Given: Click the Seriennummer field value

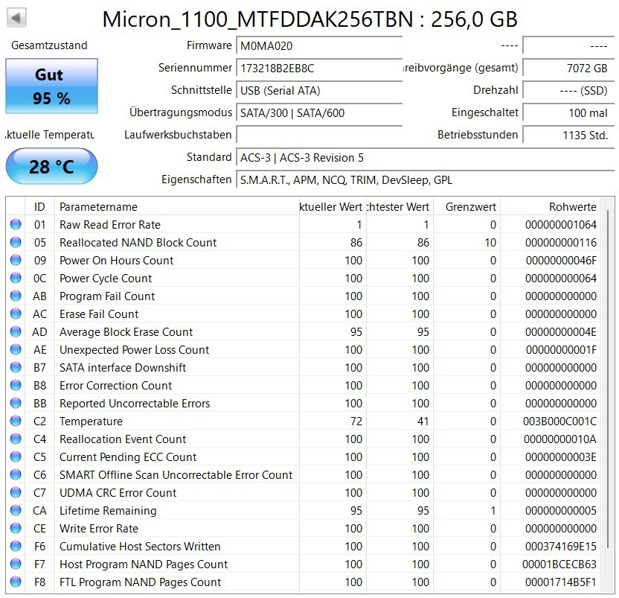Looking at the screenshot, I should (x=319, y=68).
